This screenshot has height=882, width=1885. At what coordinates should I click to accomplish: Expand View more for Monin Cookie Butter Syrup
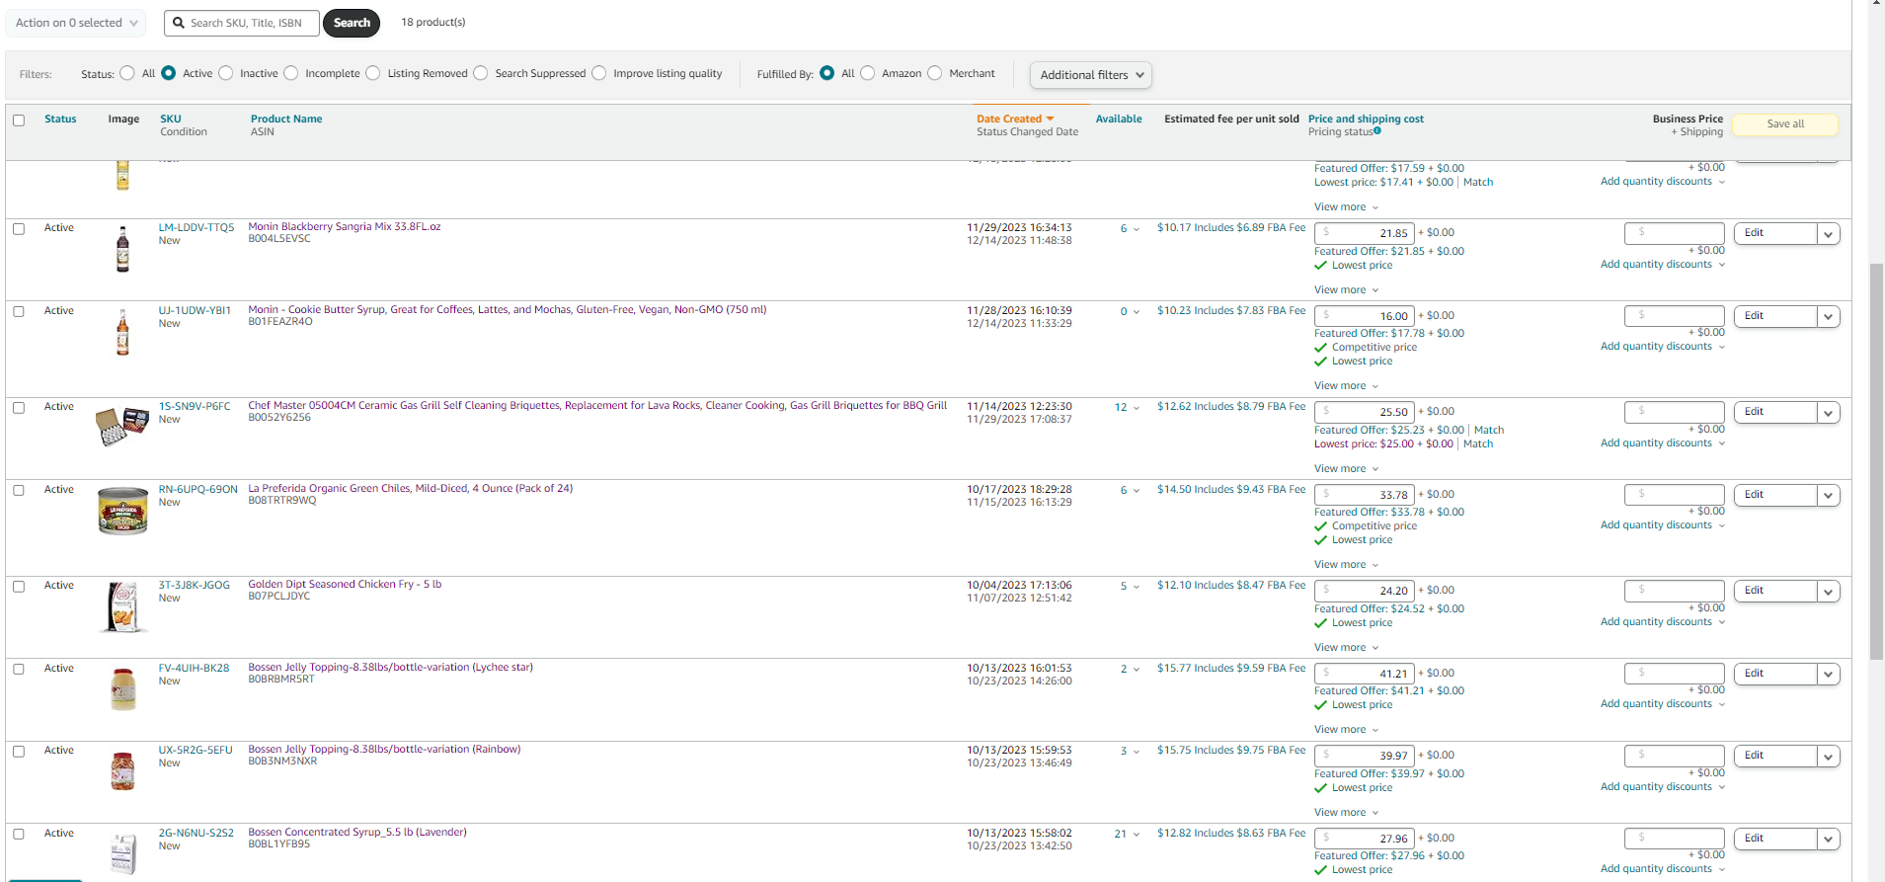1346,386
